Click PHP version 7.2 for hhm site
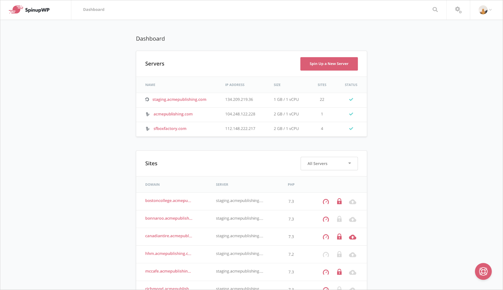503x290 pixels. (x=291, y=254)
